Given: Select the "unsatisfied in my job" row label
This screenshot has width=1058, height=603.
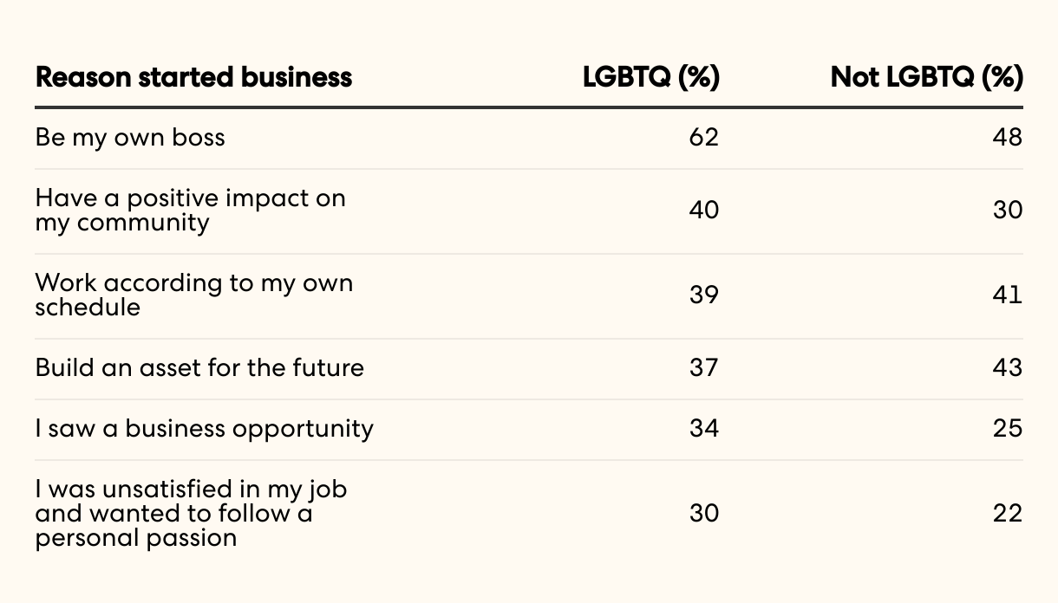Looking at the screenshot, I should (x=191, y=514).
